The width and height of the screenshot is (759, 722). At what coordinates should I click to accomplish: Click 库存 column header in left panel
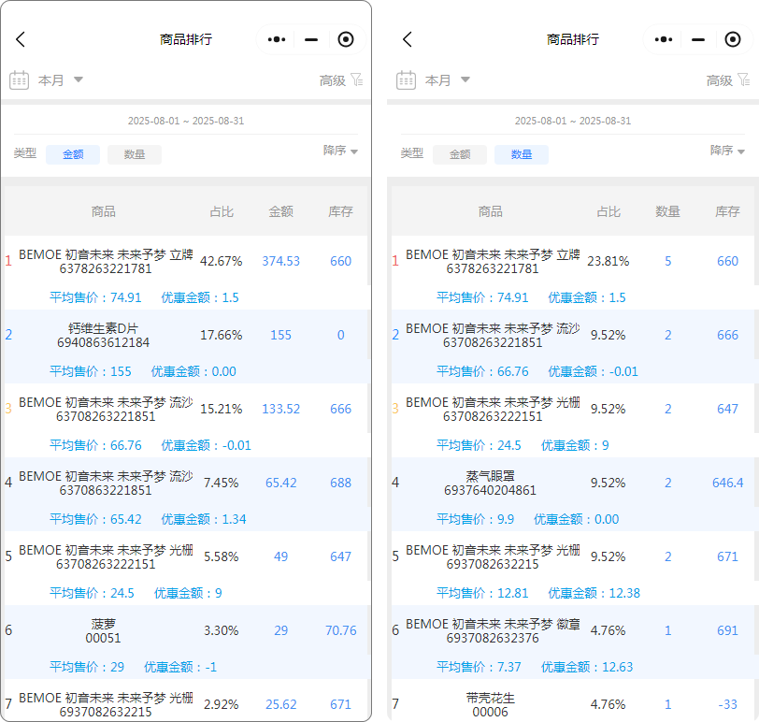341,211
